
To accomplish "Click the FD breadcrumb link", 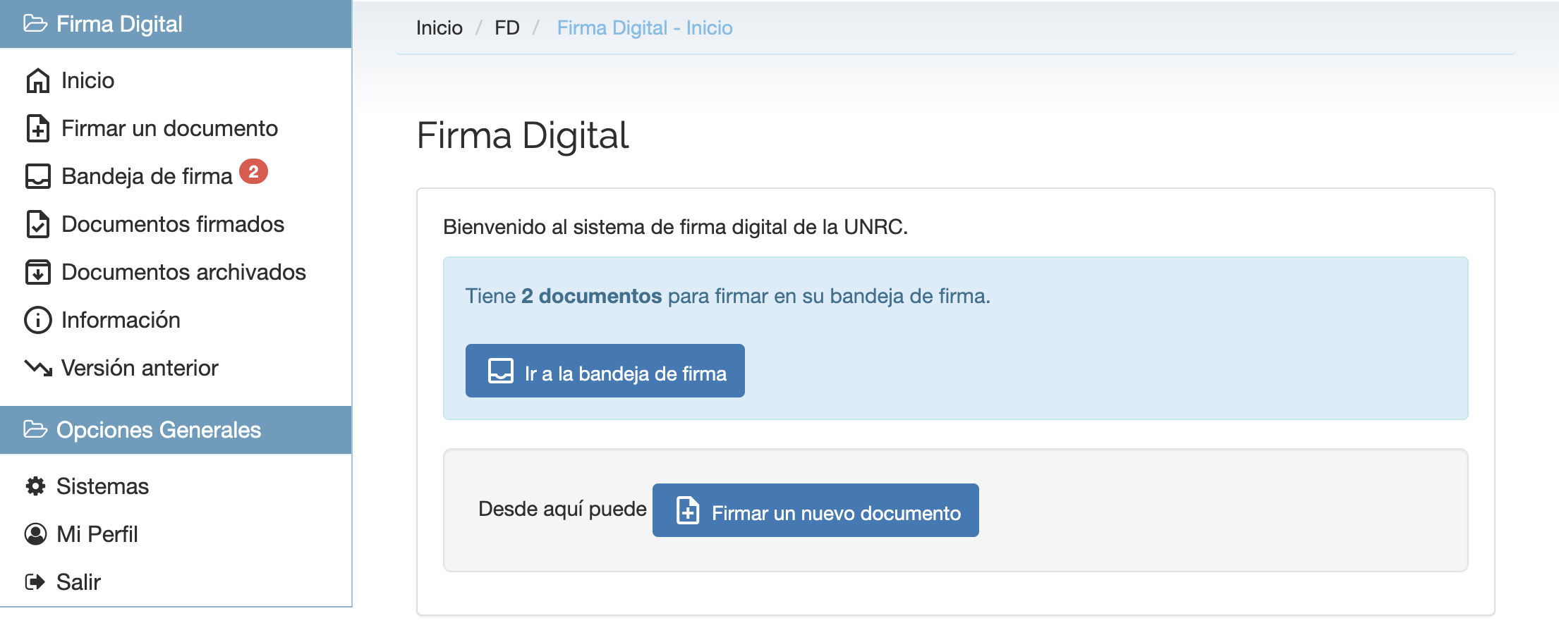I will pyautogui.click(x=506, y=28).
